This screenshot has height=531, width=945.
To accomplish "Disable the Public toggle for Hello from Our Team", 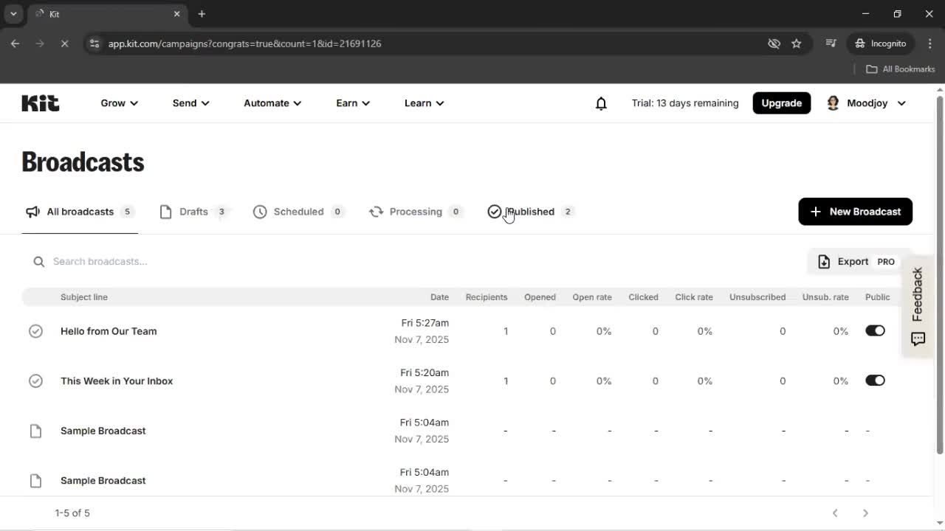I will (875, 330).
